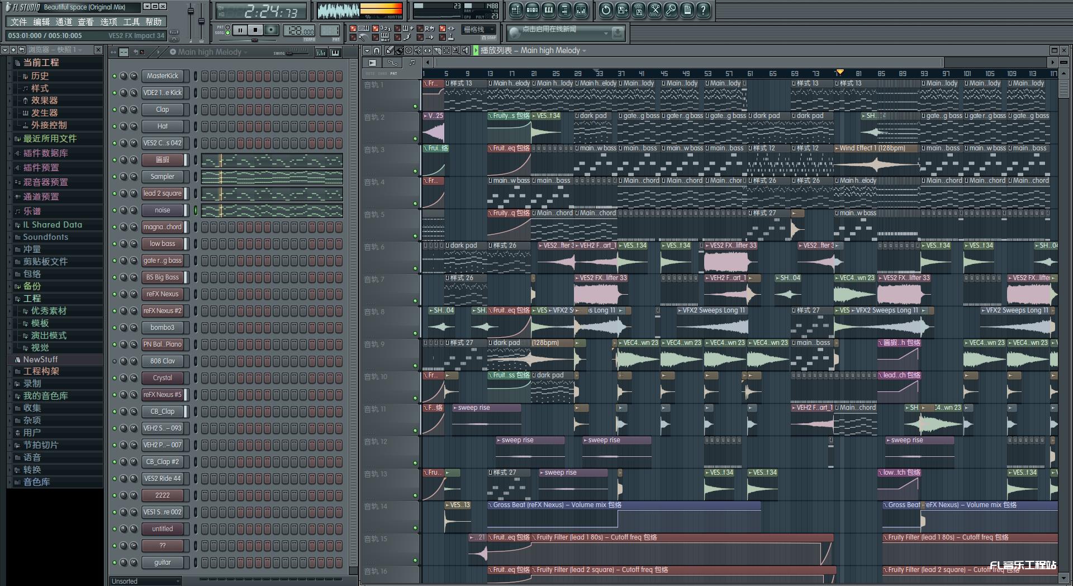Switch to PAT mode radio button
The height and width of the screenshot is (586, 1073).
[228, 27]
